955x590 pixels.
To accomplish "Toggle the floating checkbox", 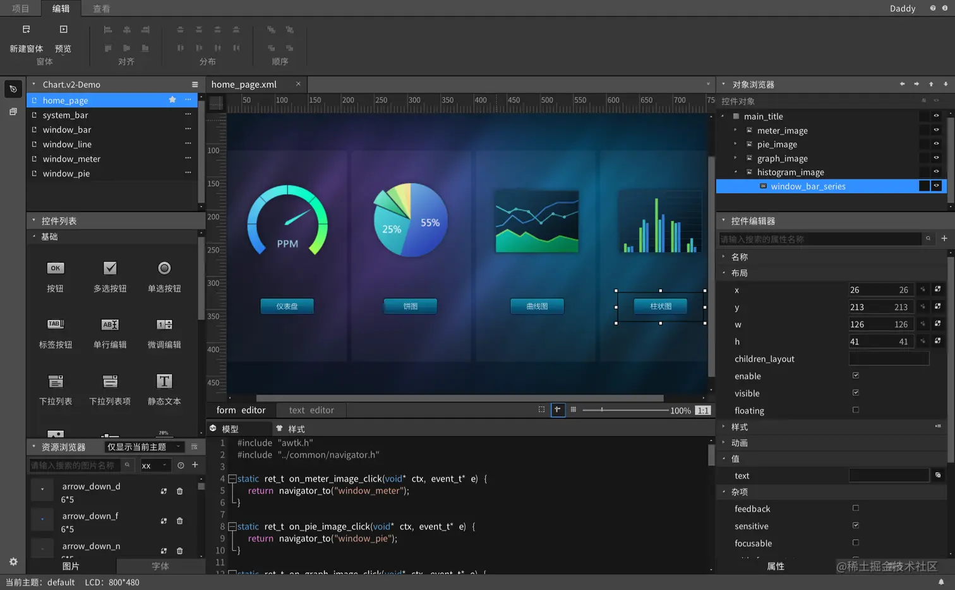I will pyautogui.click(x=856, y=410).
